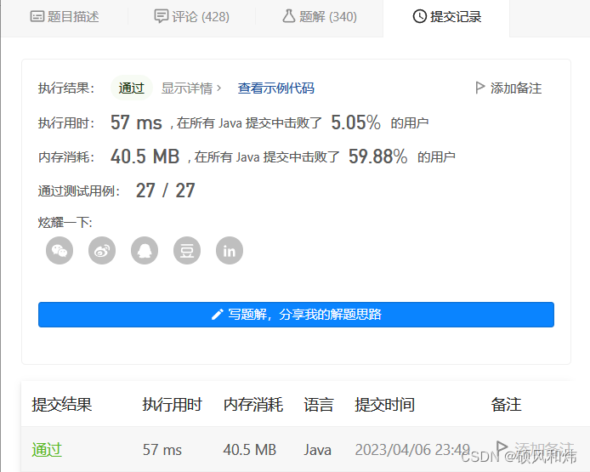The image size is (590, 472).
Task: Open the 题目描述 tab
Action: [x=65, y=16]
